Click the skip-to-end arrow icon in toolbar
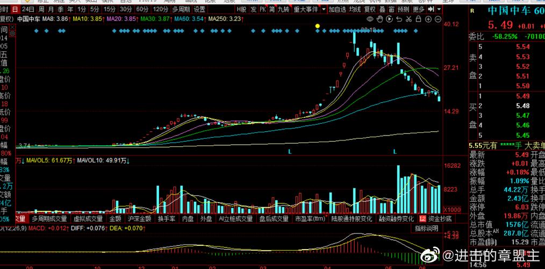The width and height of the screenshot is (545, 269). pos(431,9)
